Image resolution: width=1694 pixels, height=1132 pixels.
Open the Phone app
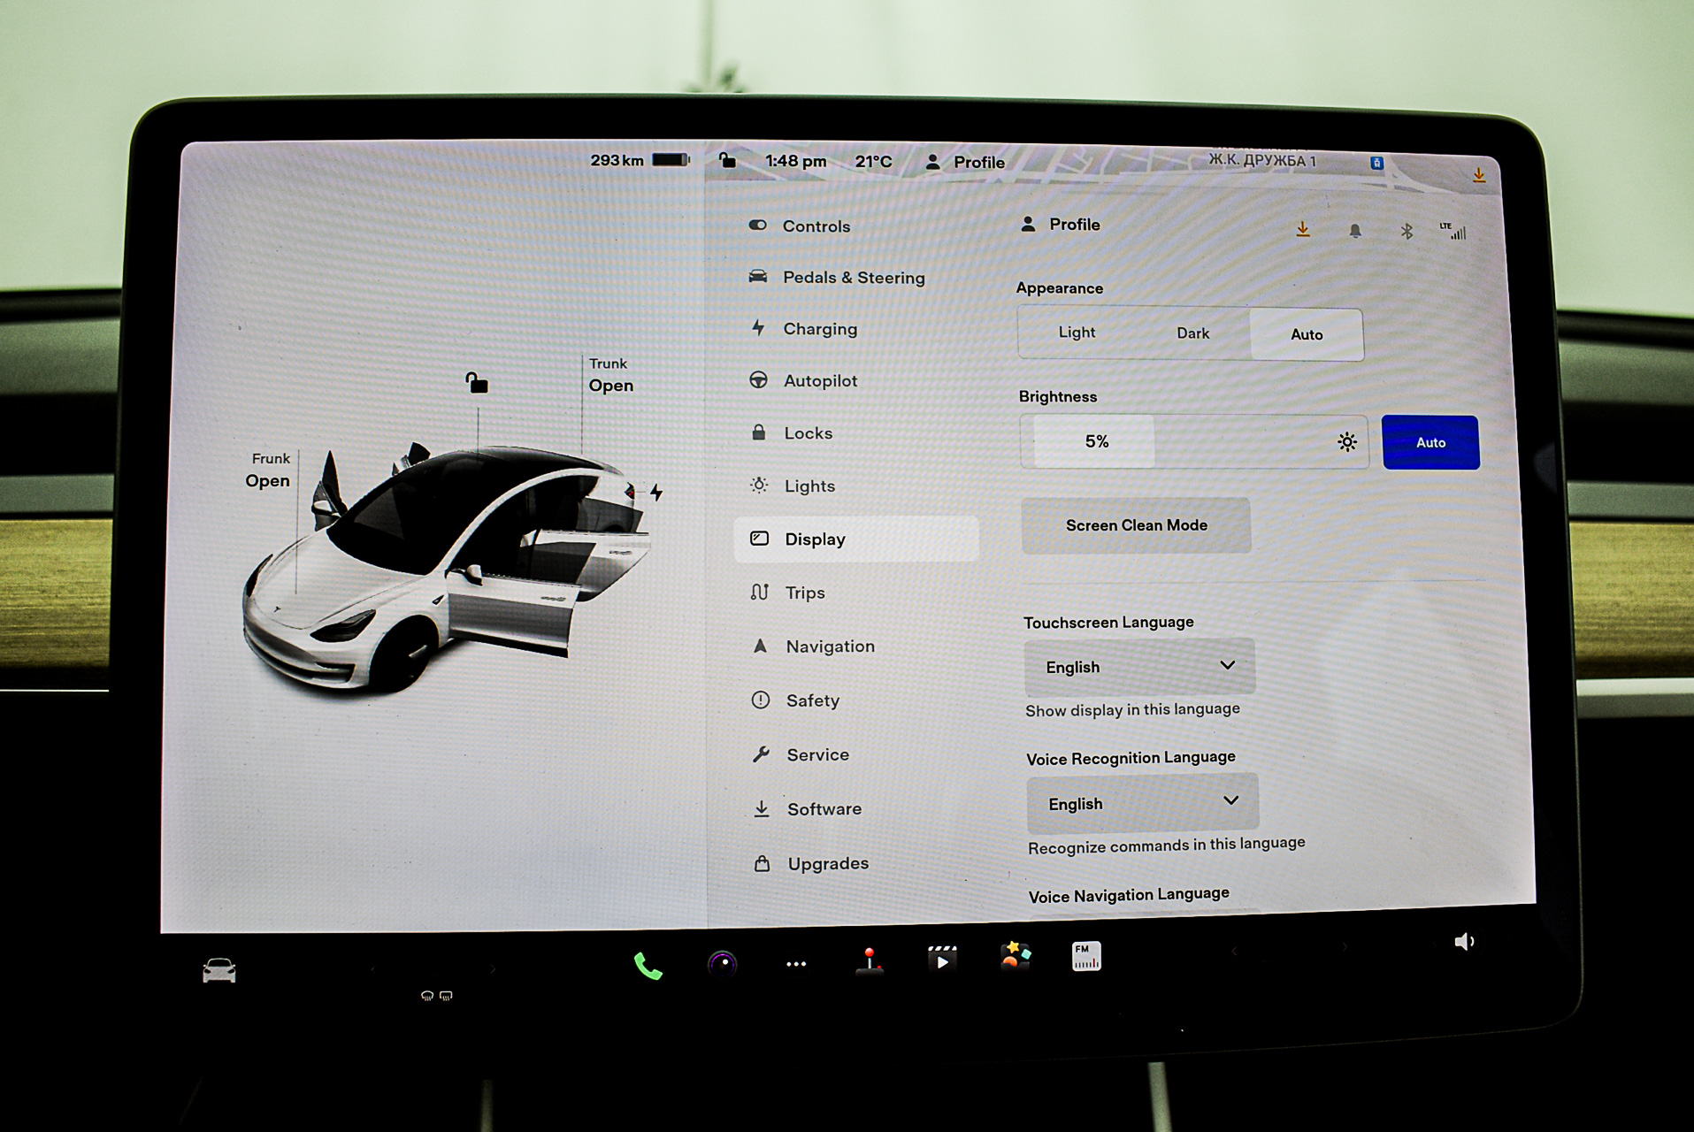[648, 967]
